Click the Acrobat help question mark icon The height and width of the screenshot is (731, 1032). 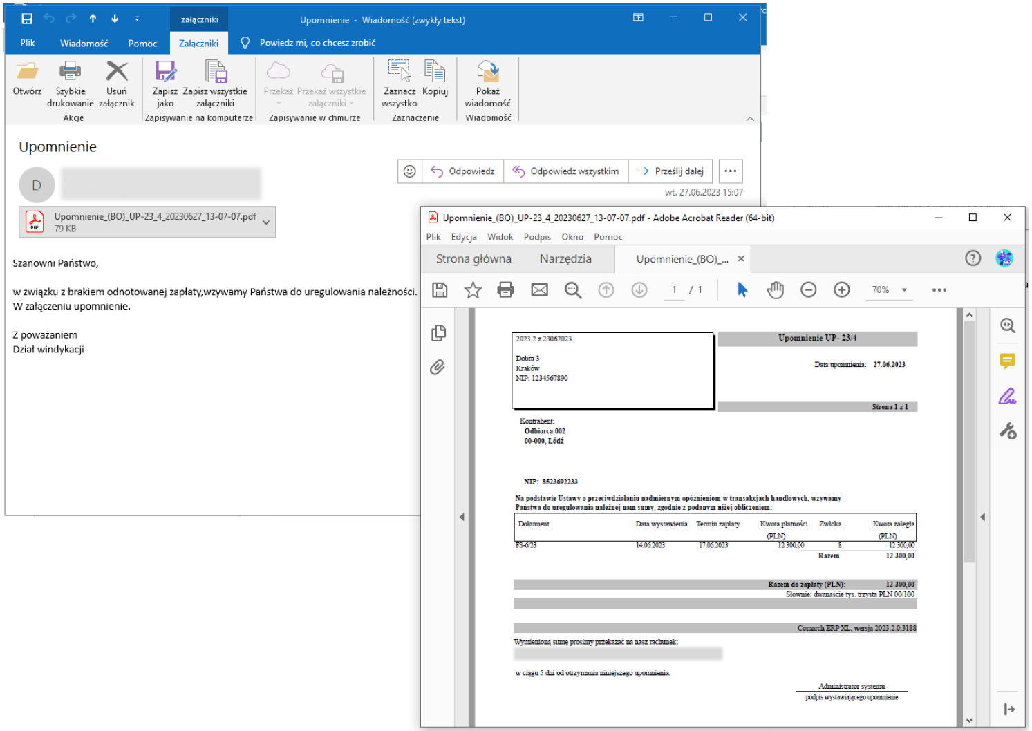click(x=973, y=258)
